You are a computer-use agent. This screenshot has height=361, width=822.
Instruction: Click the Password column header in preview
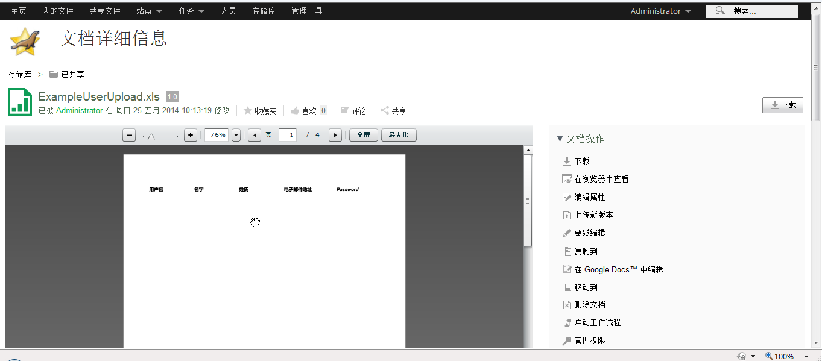tap(347, 189)
